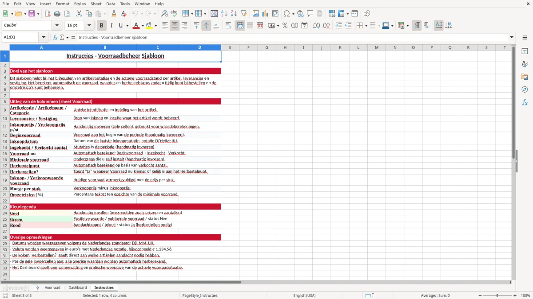Open the Data menu

point(111,4)
